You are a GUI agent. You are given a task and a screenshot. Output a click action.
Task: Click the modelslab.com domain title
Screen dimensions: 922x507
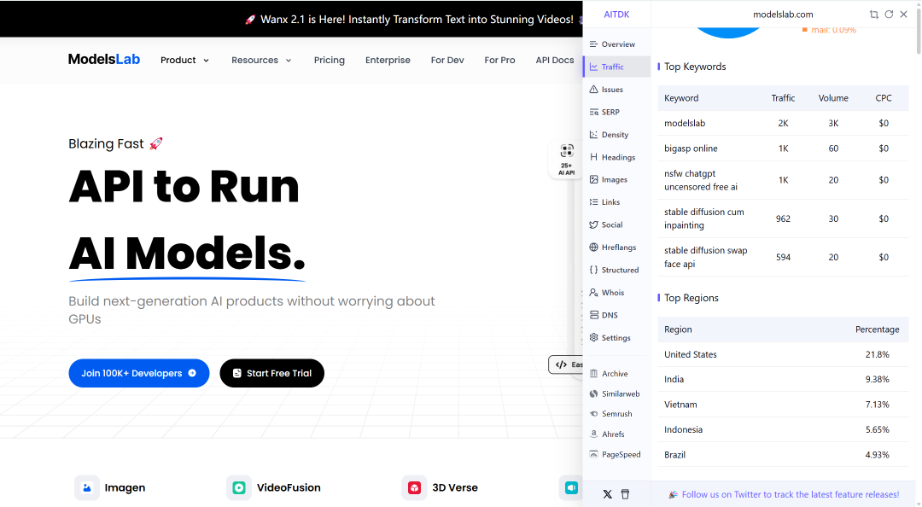[x=783, y=15]
